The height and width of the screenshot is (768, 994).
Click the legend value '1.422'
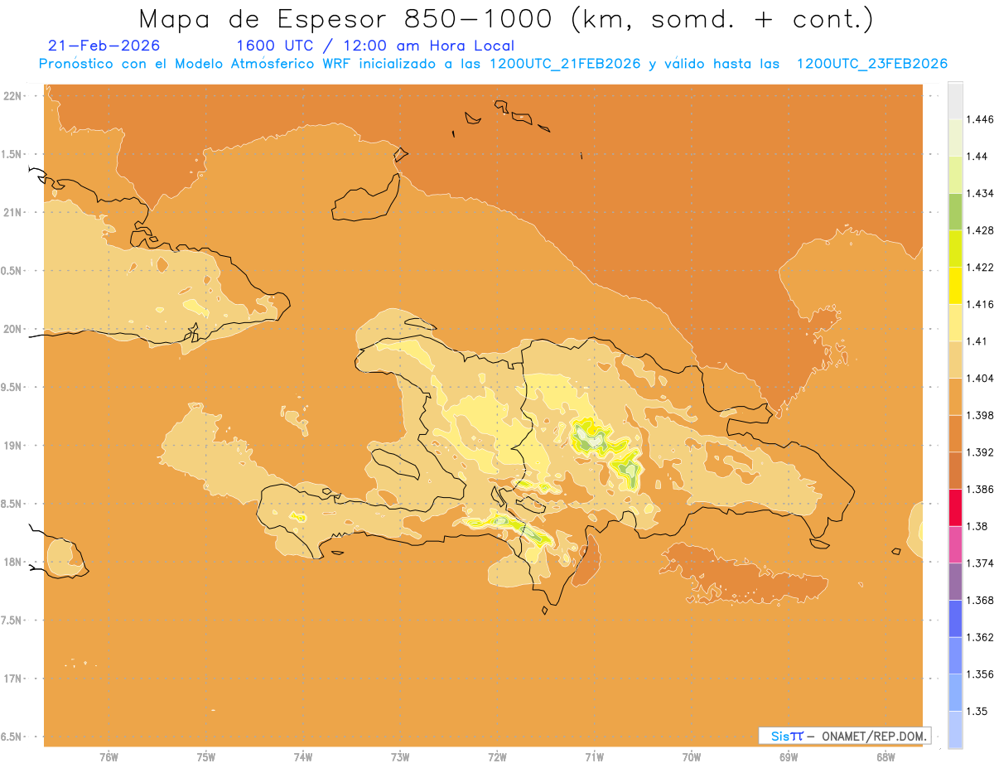coord(980,267)
